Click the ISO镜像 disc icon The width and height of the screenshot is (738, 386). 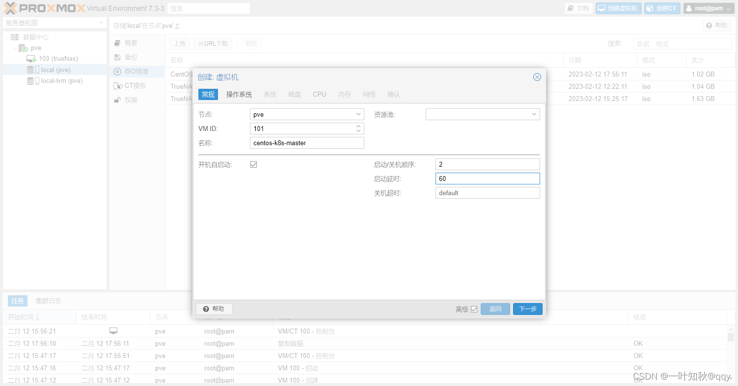click(117, 72)
